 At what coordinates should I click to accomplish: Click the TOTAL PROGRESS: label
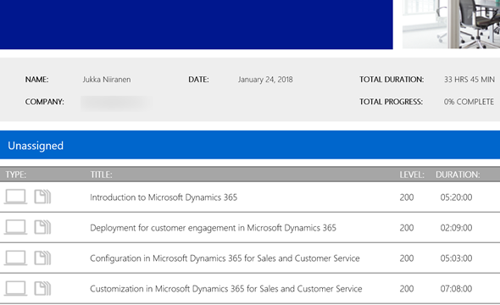coord(392,102)
